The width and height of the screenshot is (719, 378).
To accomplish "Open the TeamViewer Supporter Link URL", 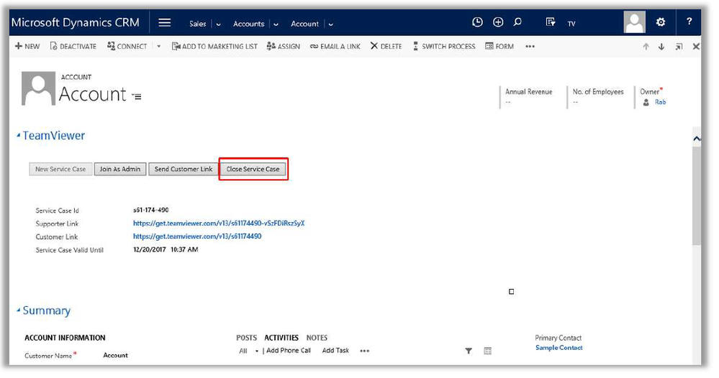I will 218,223.
